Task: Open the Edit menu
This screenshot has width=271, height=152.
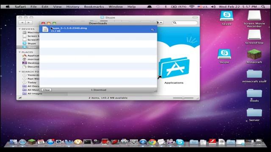Action: point(45,7)
